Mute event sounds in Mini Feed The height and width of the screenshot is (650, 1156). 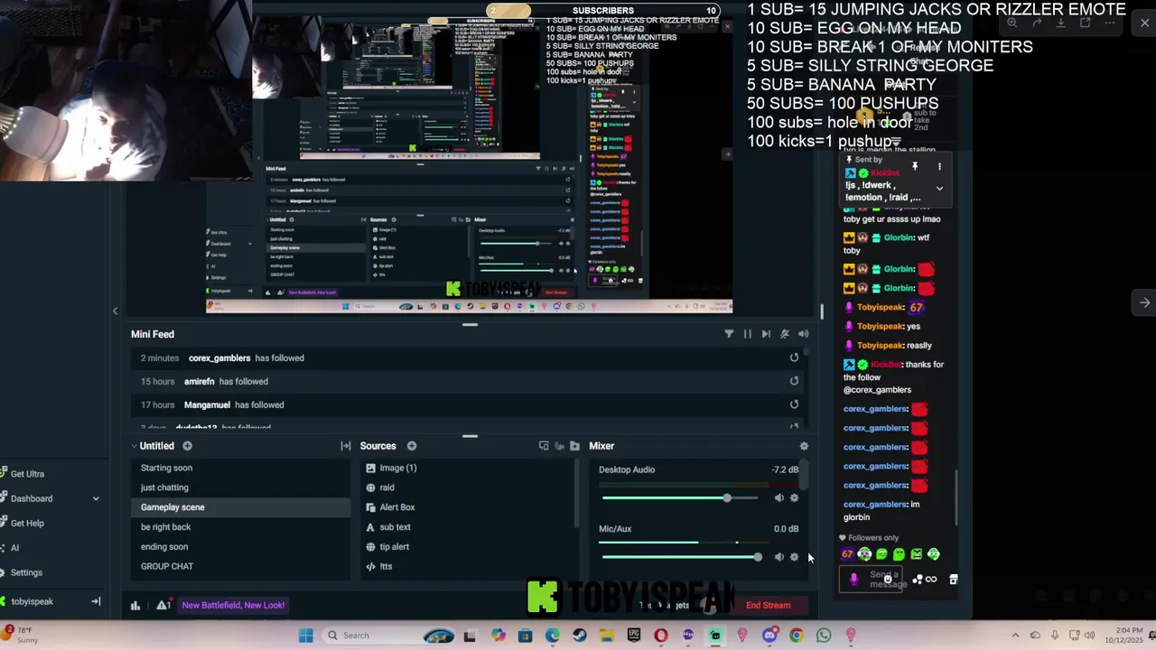coord(803,334)
